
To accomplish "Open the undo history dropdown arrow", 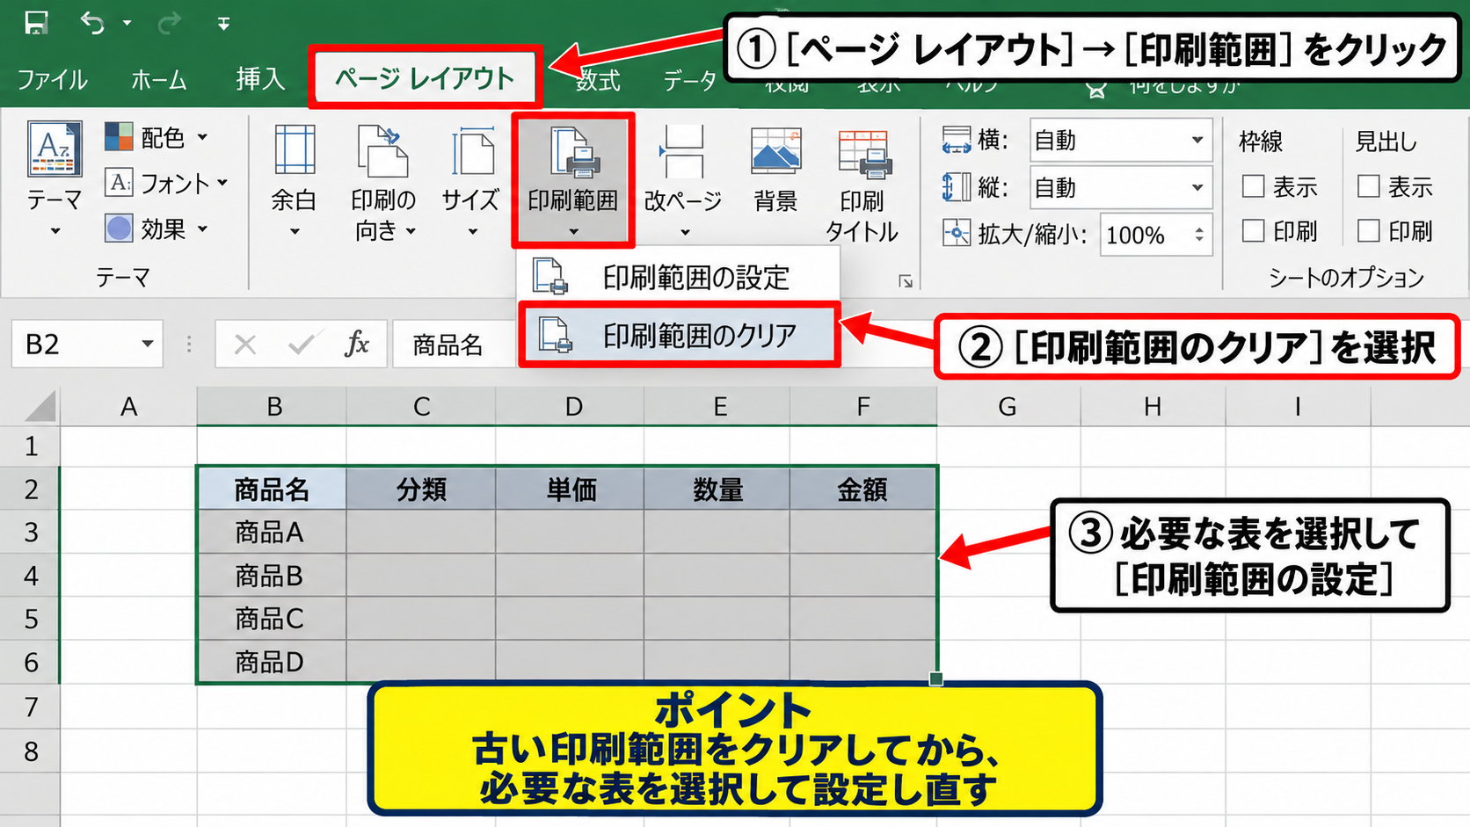I will click(x=127, y=23).
